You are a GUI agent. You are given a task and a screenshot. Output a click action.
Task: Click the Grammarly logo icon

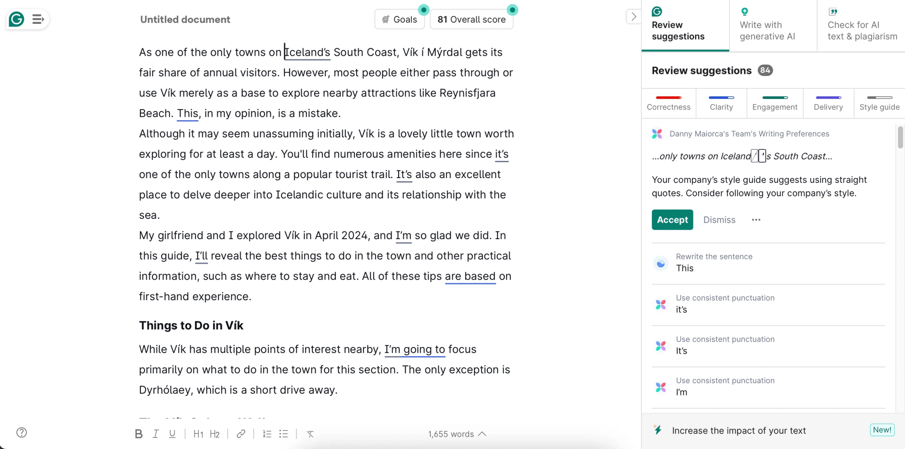(x=16, y=19)
